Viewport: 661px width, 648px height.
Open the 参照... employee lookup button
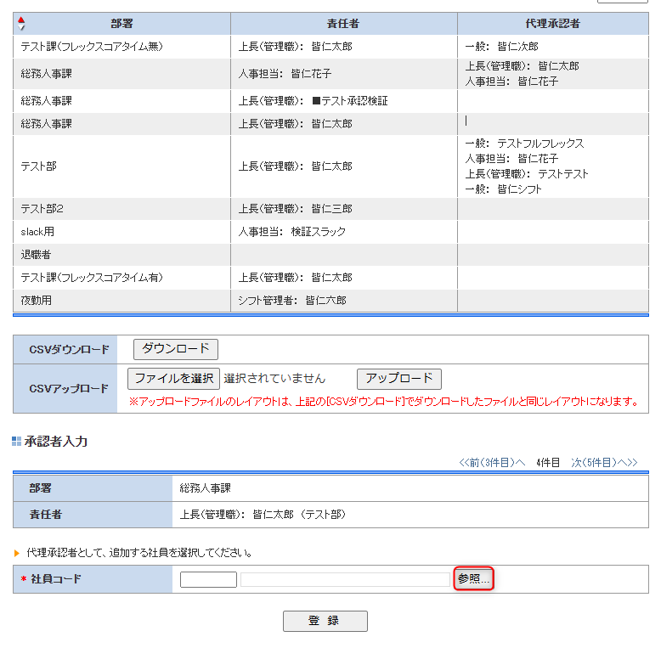(473, 578)
